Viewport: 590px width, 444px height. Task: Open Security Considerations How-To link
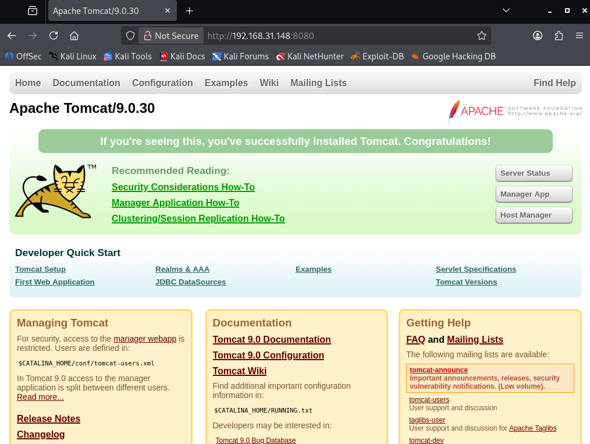183,187
